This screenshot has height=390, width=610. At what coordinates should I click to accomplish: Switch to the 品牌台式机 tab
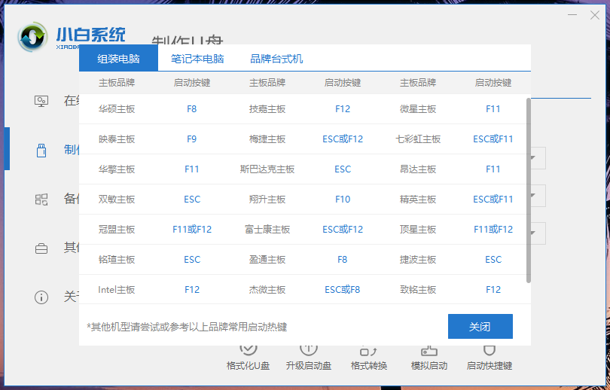click(x=276, y=59)
